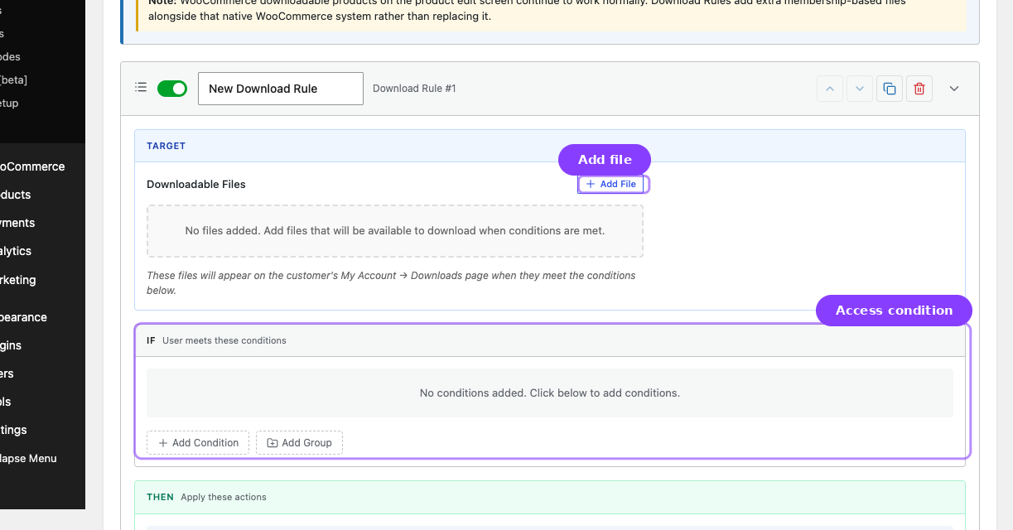The width and height of the screenshot is (1013, 530).
Task: Click the Add Group button
Action: [299, 443]
